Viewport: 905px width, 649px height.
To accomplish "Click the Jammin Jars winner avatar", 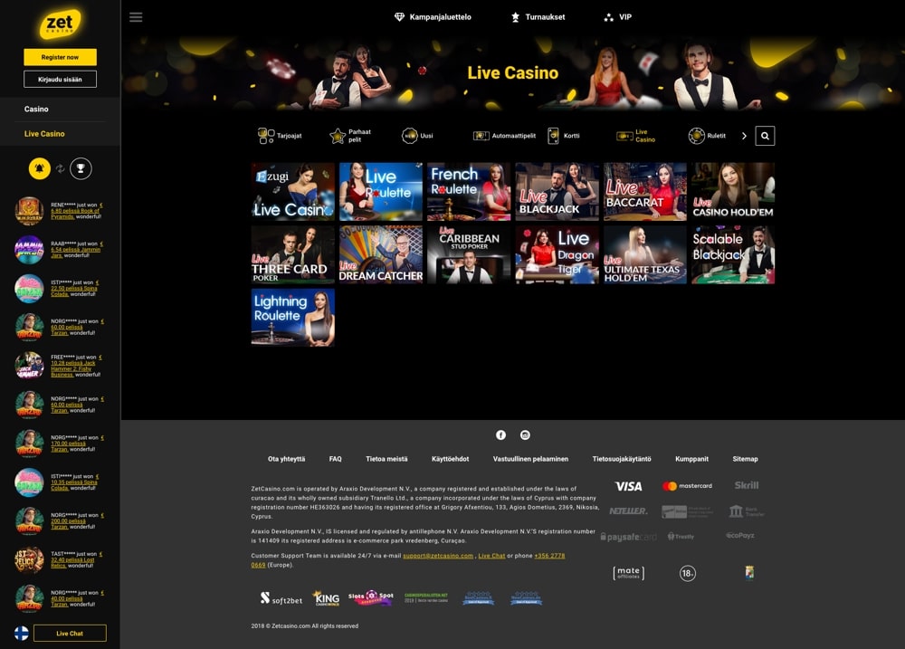I will coord(29,250).
